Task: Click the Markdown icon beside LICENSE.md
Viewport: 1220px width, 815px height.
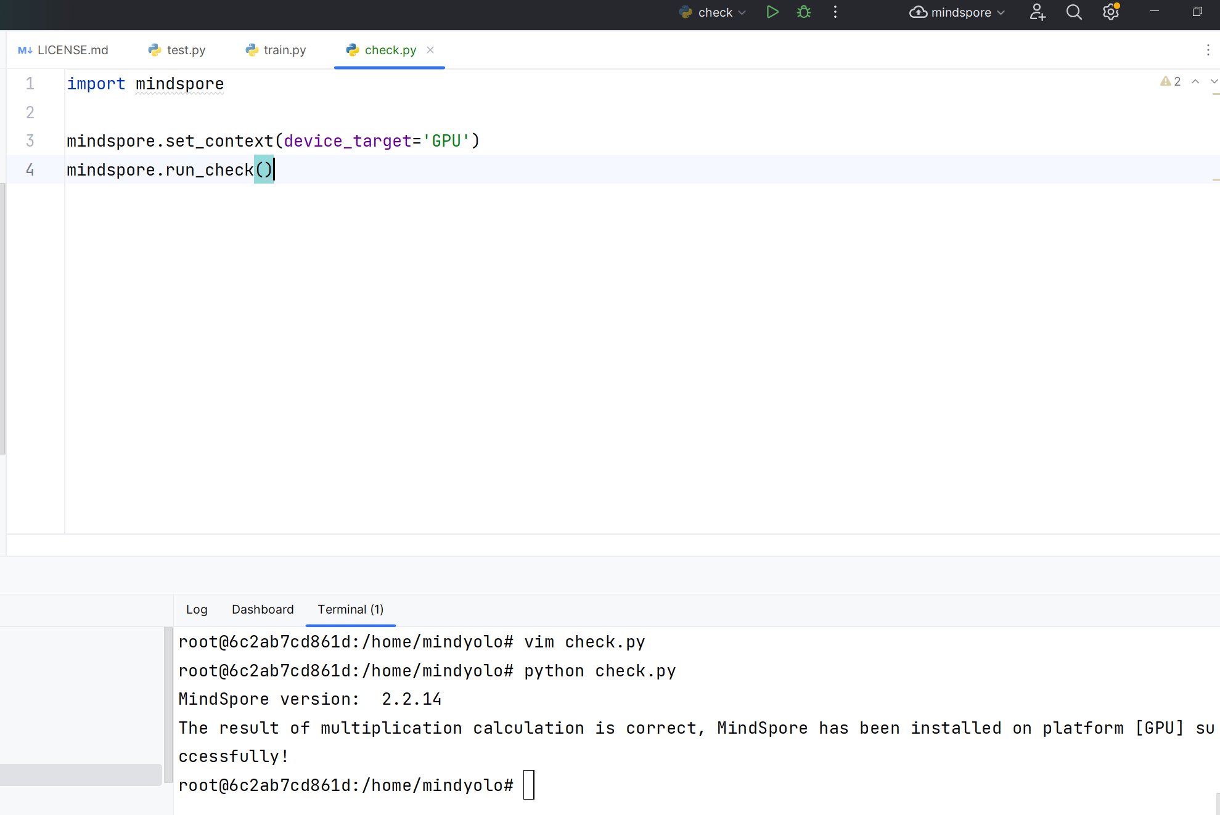Action: point(25,50)
